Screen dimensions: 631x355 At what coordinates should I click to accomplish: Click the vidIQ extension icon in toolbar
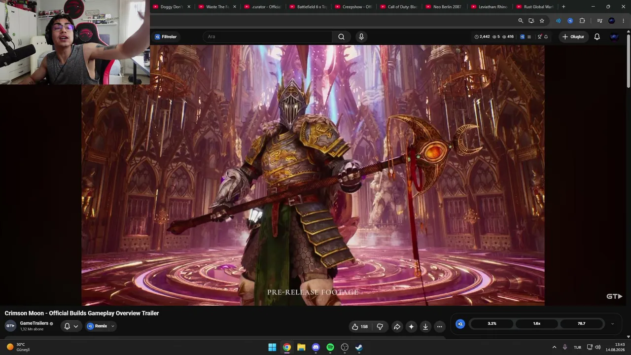click(570, 21)
